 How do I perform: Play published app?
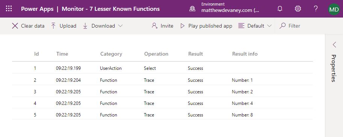point(206,26)
